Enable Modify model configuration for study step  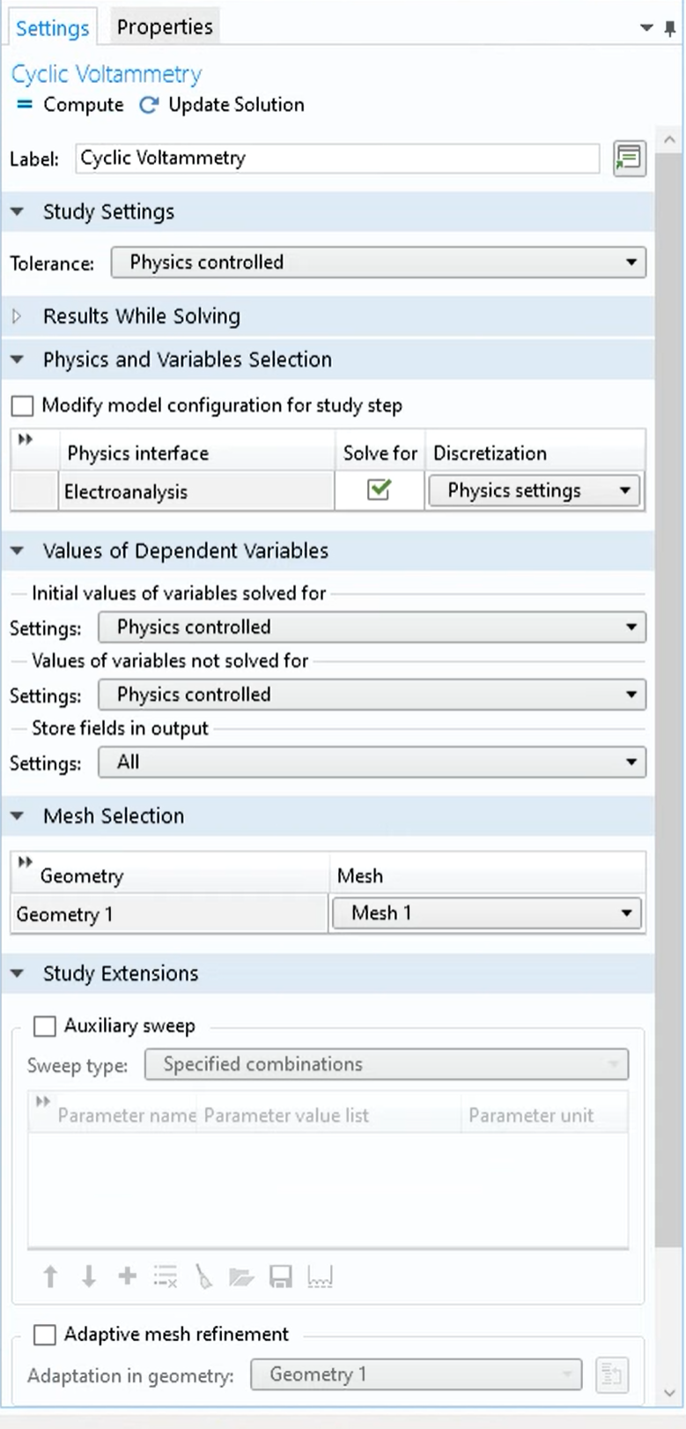(22, 406)
